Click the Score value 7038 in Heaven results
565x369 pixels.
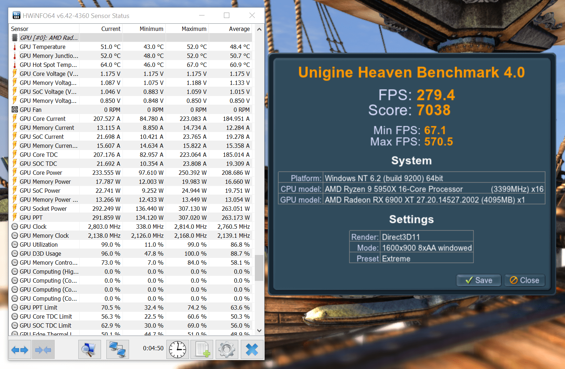pos(433,110)
